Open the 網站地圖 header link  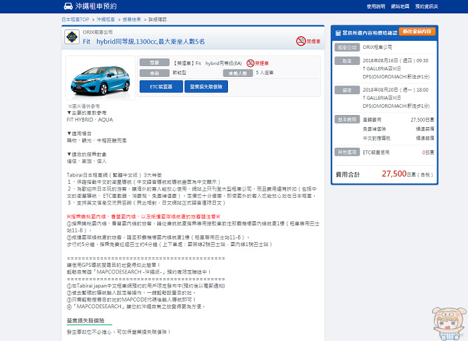(400, 6)
